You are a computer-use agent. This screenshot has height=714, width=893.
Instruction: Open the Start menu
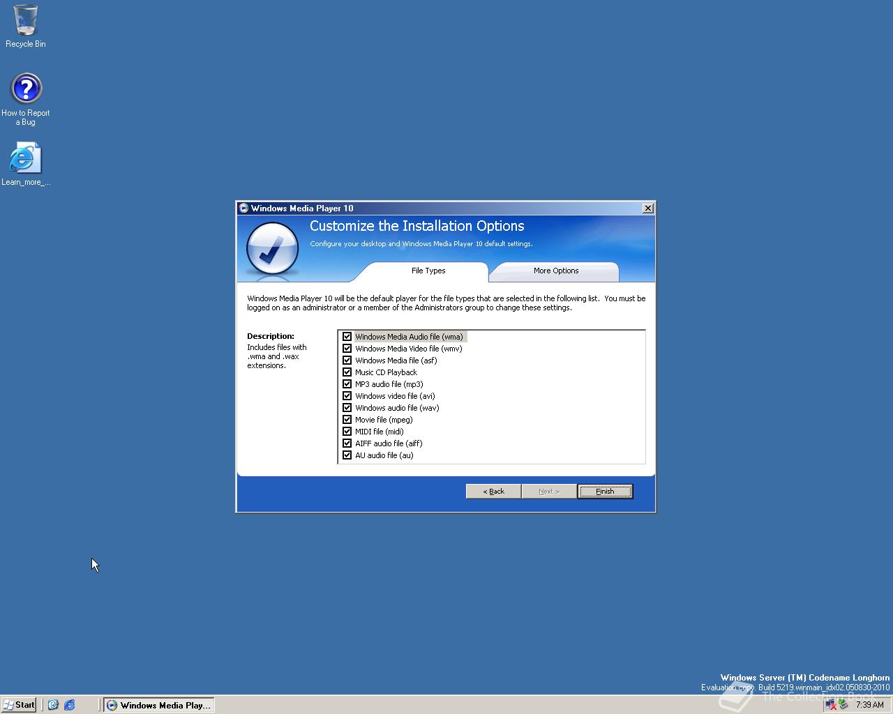[19, 705]
